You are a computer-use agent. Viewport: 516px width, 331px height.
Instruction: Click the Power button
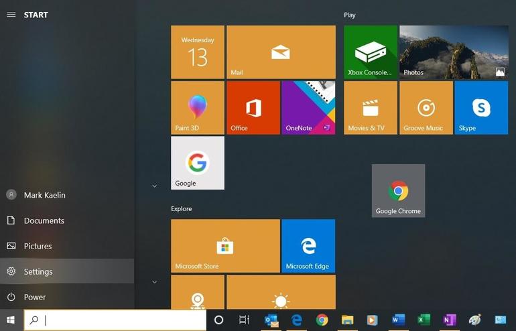[35, 297]
